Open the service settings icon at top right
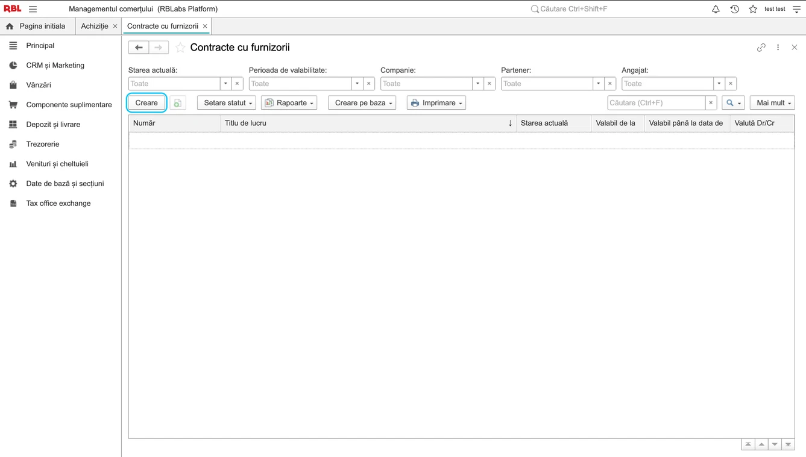Viewport: 806px width, 457px height. coord(796,9)
